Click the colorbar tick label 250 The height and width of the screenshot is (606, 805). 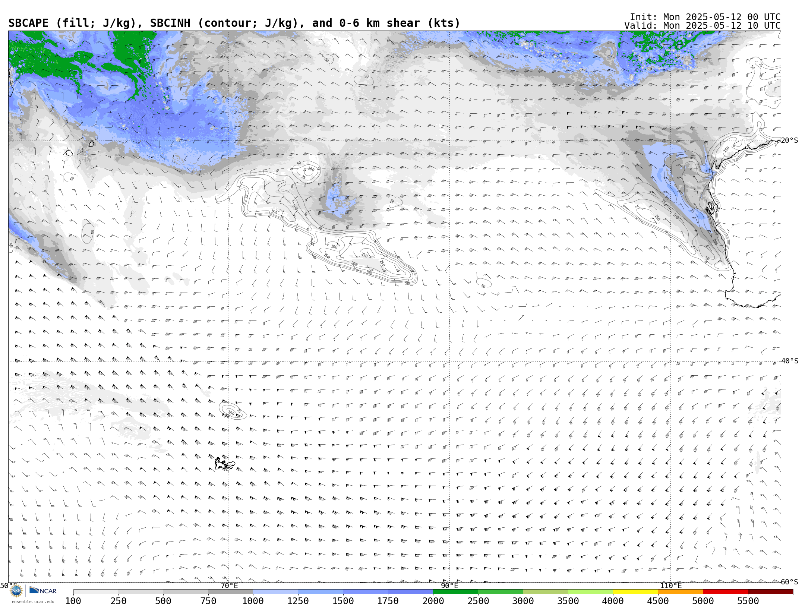pos(119,601)
